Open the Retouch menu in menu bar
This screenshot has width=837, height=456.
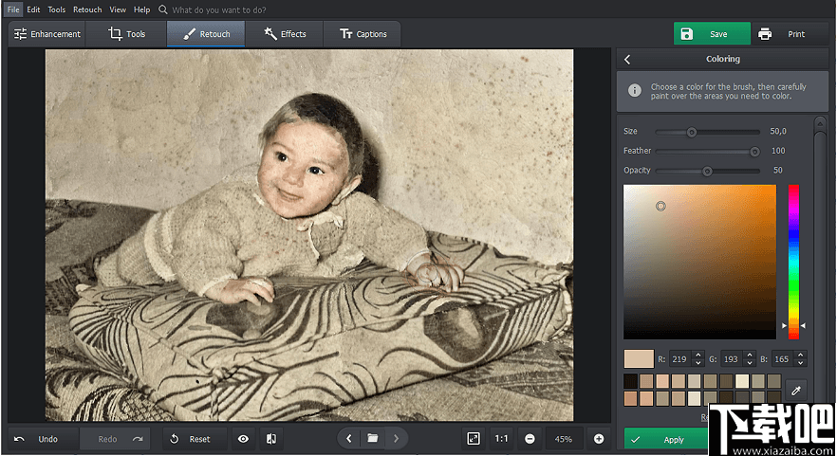click(87, 9)
